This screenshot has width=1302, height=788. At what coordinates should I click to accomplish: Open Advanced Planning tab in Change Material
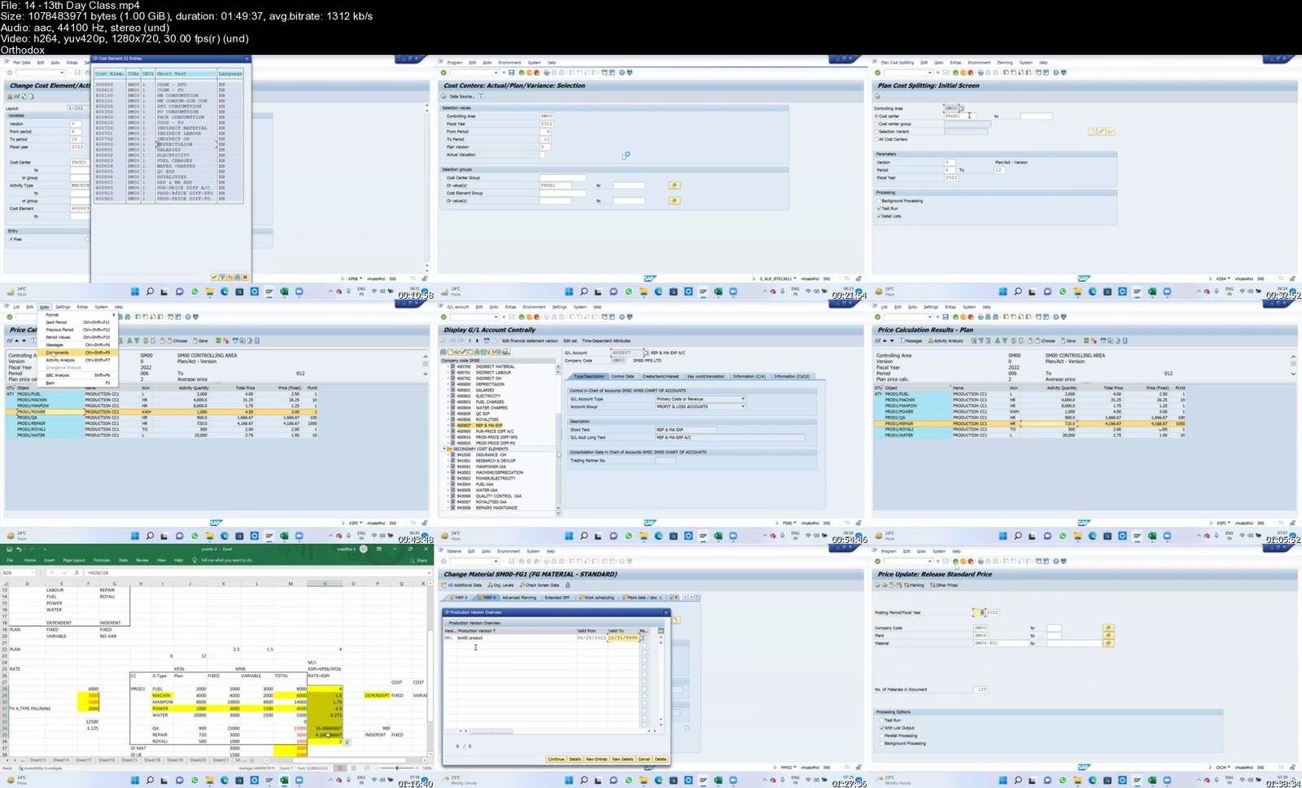(519, 598)
